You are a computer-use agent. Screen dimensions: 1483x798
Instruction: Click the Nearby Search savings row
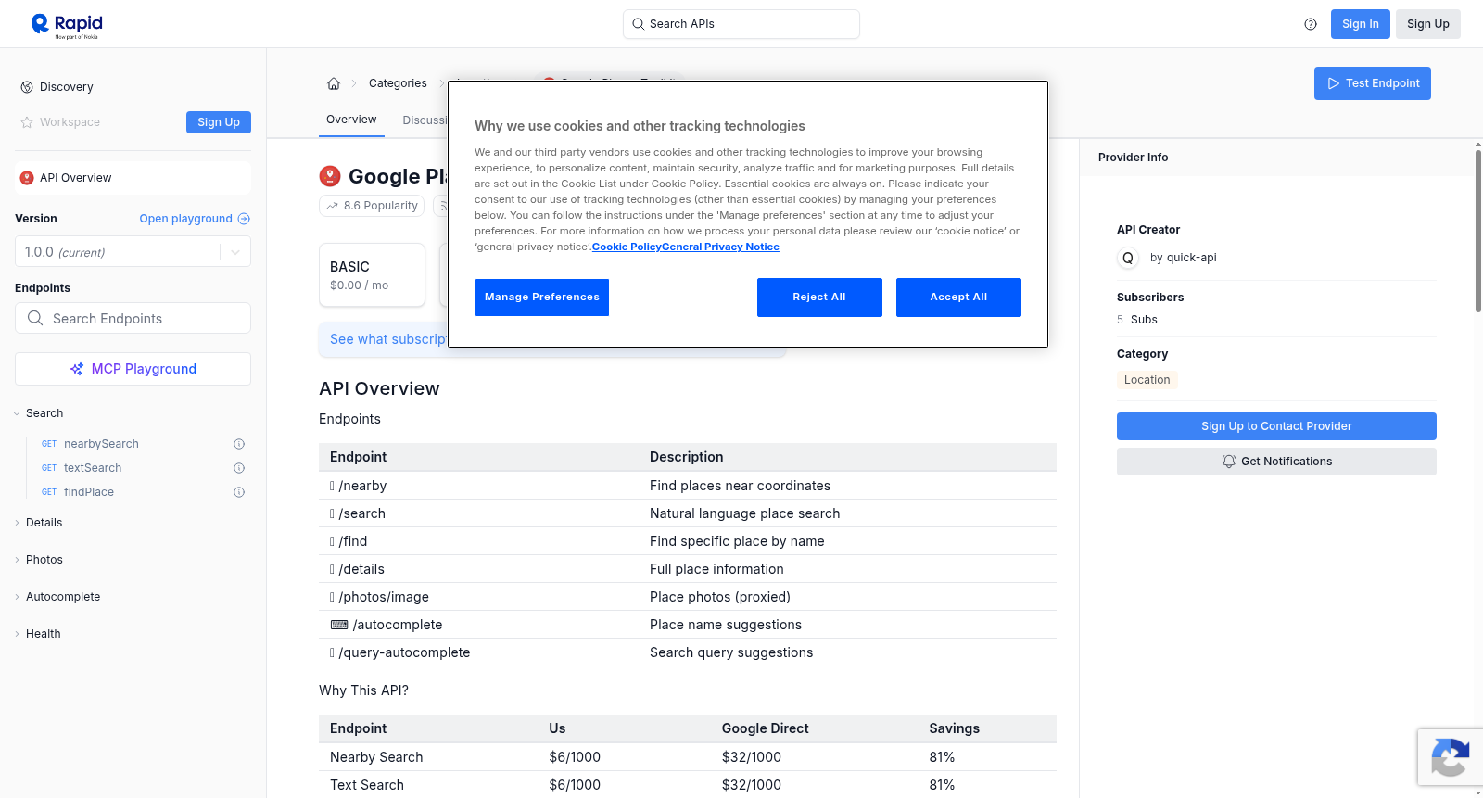688,757
